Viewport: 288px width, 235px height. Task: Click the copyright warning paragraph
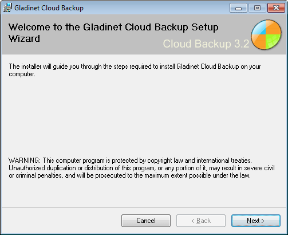point(141,168)
